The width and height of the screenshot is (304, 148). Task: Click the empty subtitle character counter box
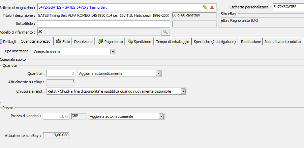(194, 24)
